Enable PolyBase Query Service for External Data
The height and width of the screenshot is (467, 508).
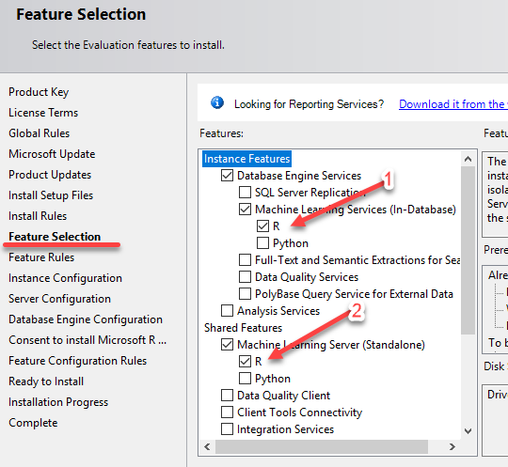click(x=245, y=293)
